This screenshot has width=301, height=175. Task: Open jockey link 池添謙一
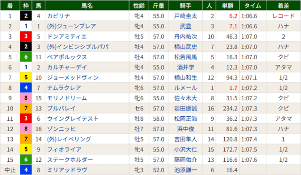pyautogui.click(x=185, y=170)
